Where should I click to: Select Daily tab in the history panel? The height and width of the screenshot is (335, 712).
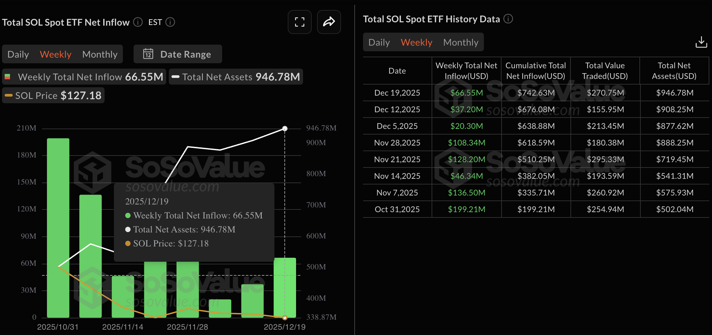[379, 42]
